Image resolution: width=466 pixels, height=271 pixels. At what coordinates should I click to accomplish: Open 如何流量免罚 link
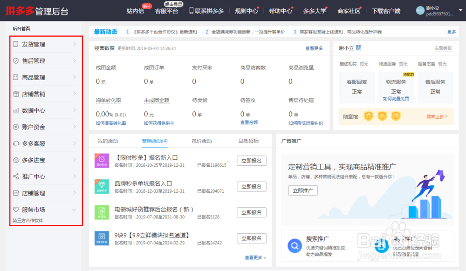[x=396, y=99]
